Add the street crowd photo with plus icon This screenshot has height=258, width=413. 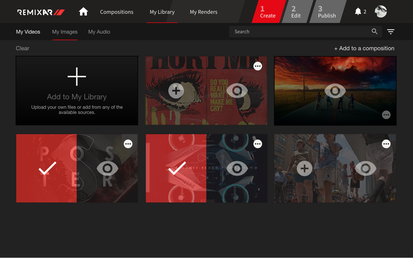(305, 168)
